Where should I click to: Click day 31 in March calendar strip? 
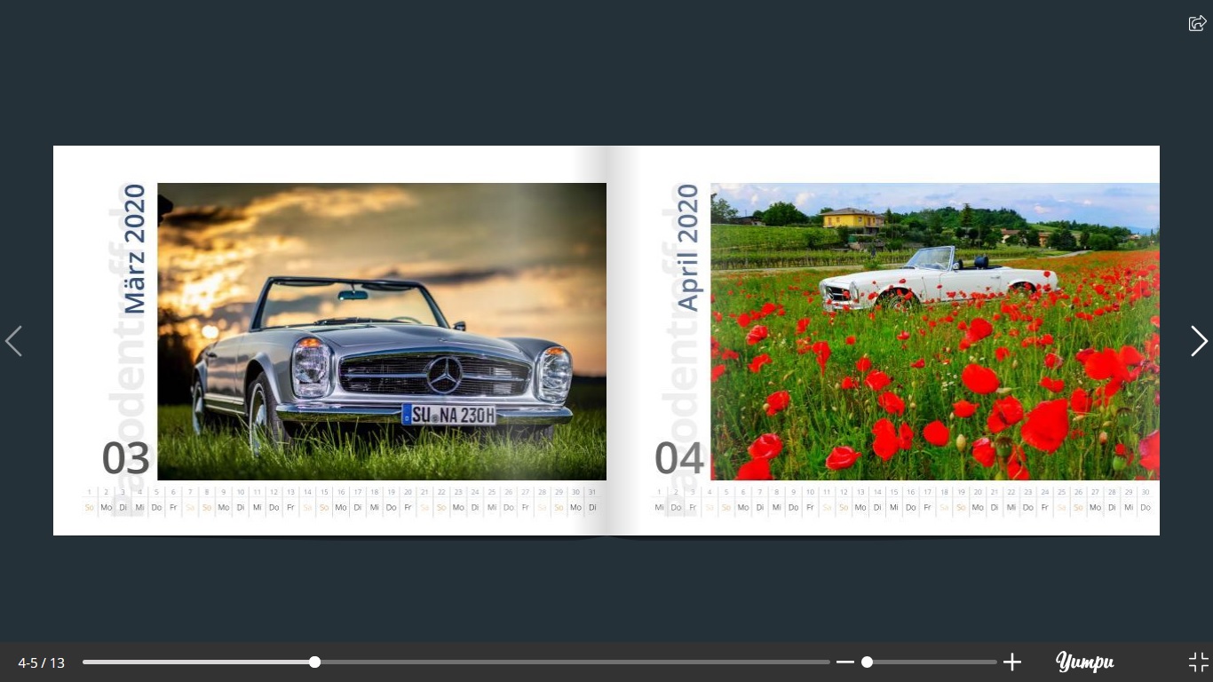pyautogui.click(x=592, y=492)
